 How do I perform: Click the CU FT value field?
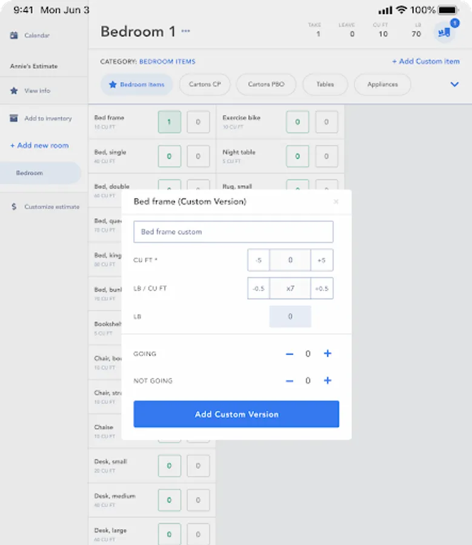pos(290,260)
